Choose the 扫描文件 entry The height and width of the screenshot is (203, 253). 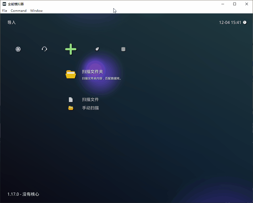[x=90, y=100]
